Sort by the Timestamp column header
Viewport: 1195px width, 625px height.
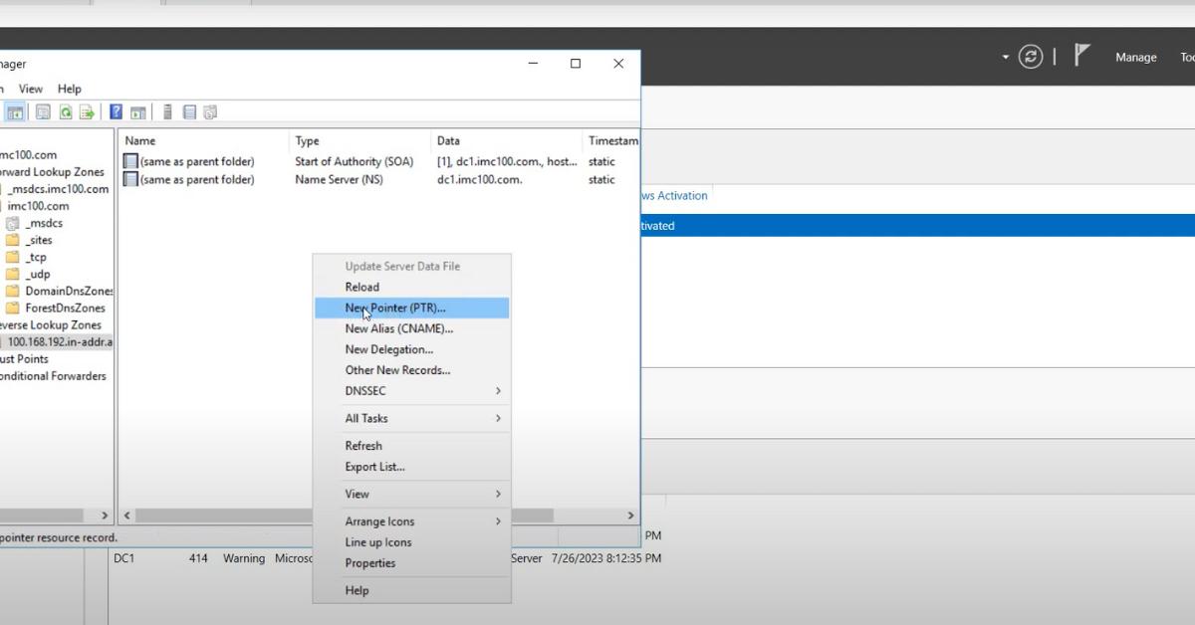click(x=610, y=141)
